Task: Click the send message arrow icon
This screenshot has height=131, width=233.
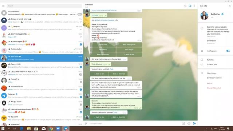Action: [x=194, y=123]
